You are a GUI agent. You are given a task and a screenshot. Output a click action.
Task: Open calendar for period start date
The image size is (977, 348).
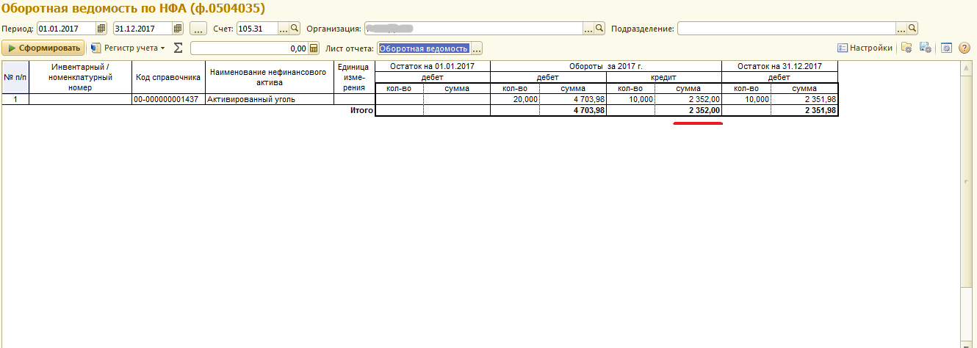(101, 29)
